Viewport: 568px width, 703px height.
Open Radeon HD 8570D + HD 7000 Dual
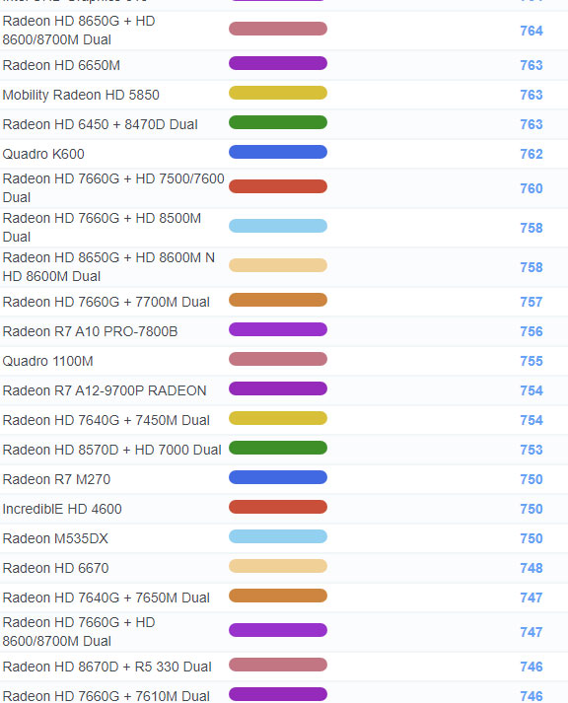click(x=112, y=450)
